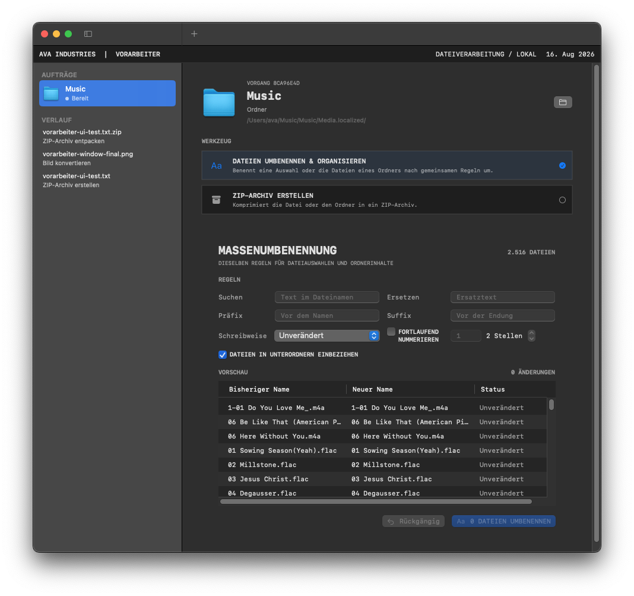
Task: Uncheck Dateien in Unterordnern einbeziehen
Action: (223, 355)
